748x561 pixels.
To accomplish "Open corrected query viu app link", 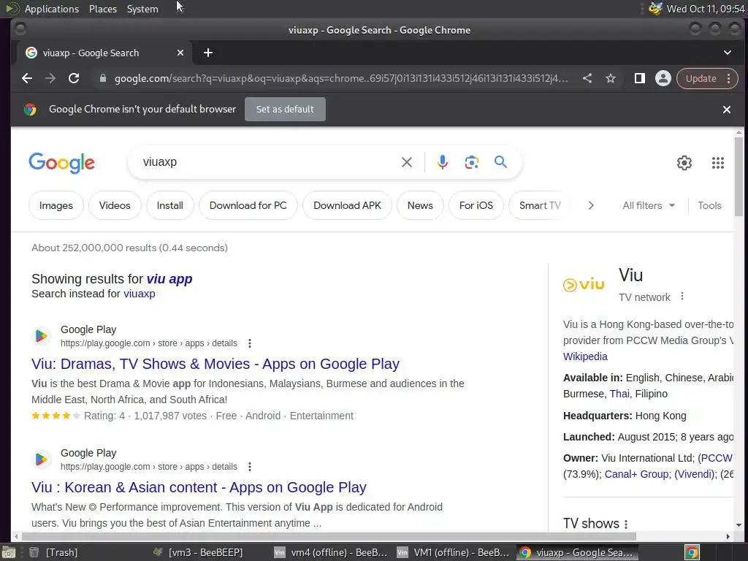I will tap(169, 279).
